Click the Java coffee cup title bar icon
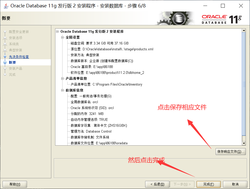 [x=6, y=6]
